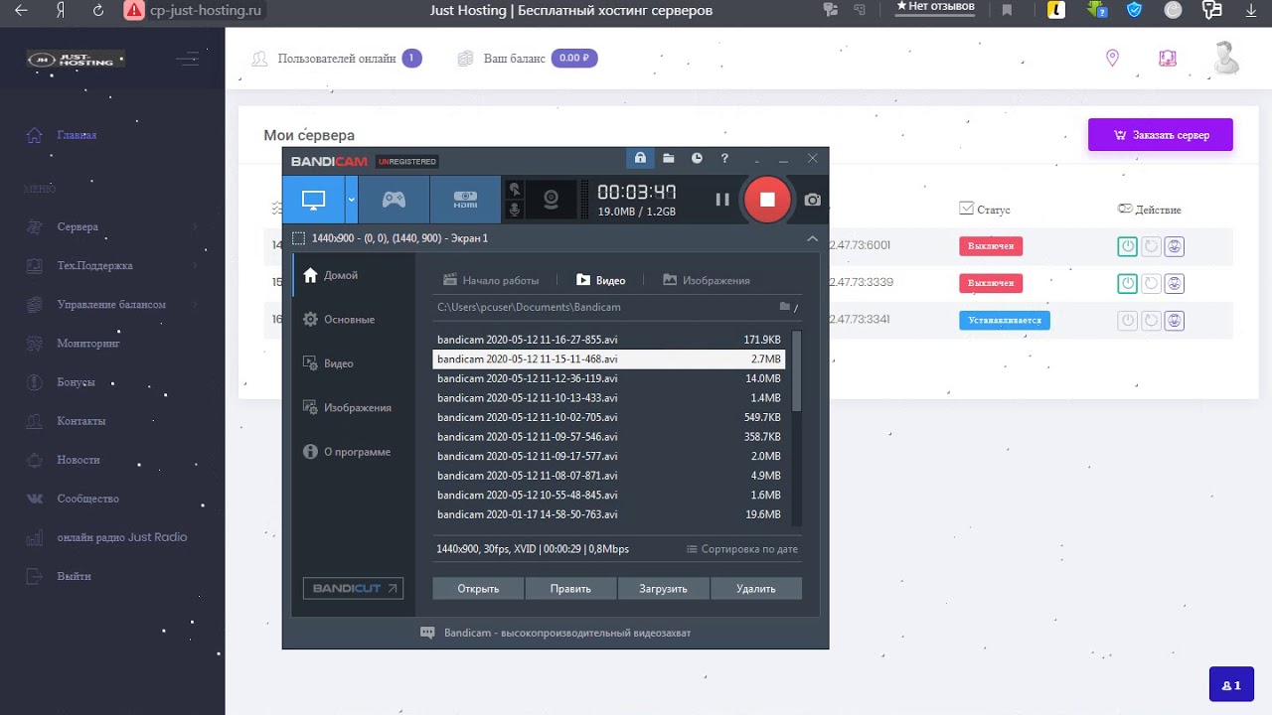
Task: Expand Управление балансом in the sidebar
Action: 111,305
